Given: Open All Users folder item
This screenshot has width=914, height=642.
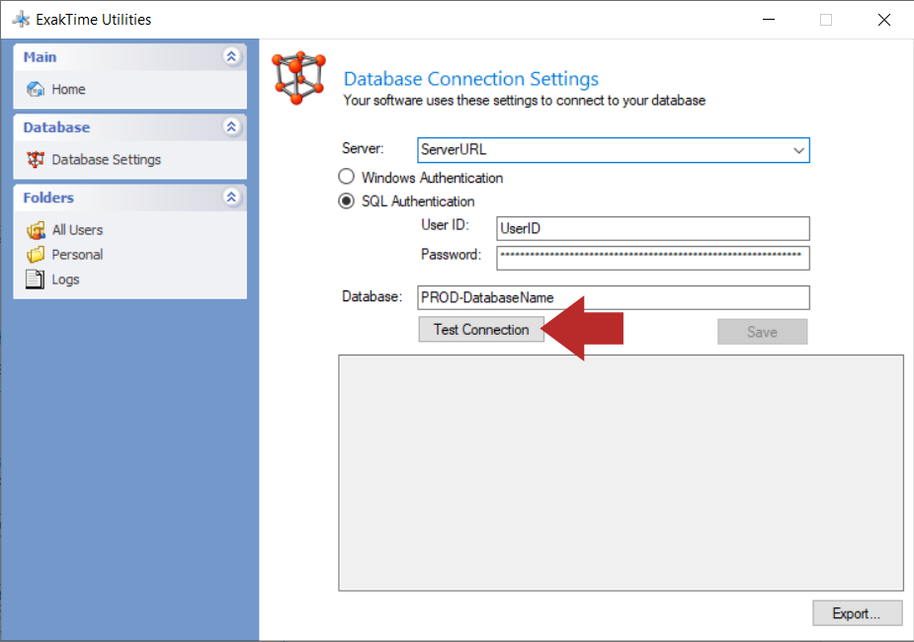Looking at the screenshot, I should 77,230.
